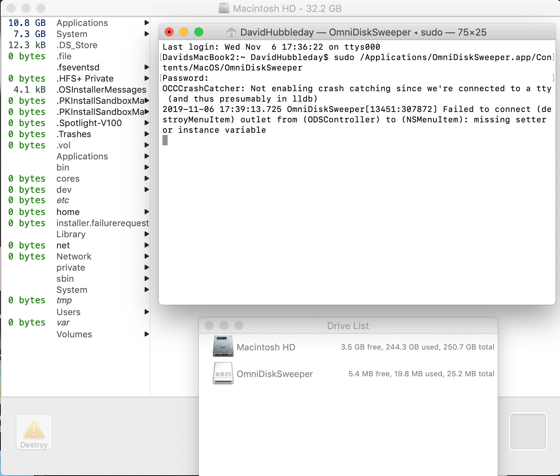Zoom the Terminal window with green button

199,32
